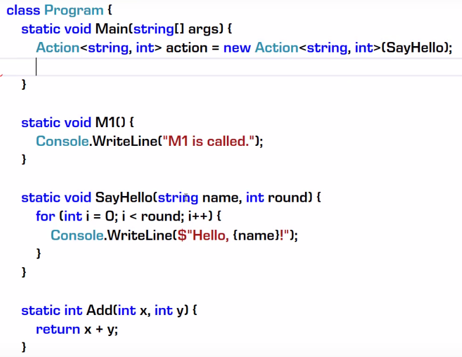This screenshot has height=357, width=462.
Task: Click '{name}' interpolation expression
Action: tap(256, 236)
